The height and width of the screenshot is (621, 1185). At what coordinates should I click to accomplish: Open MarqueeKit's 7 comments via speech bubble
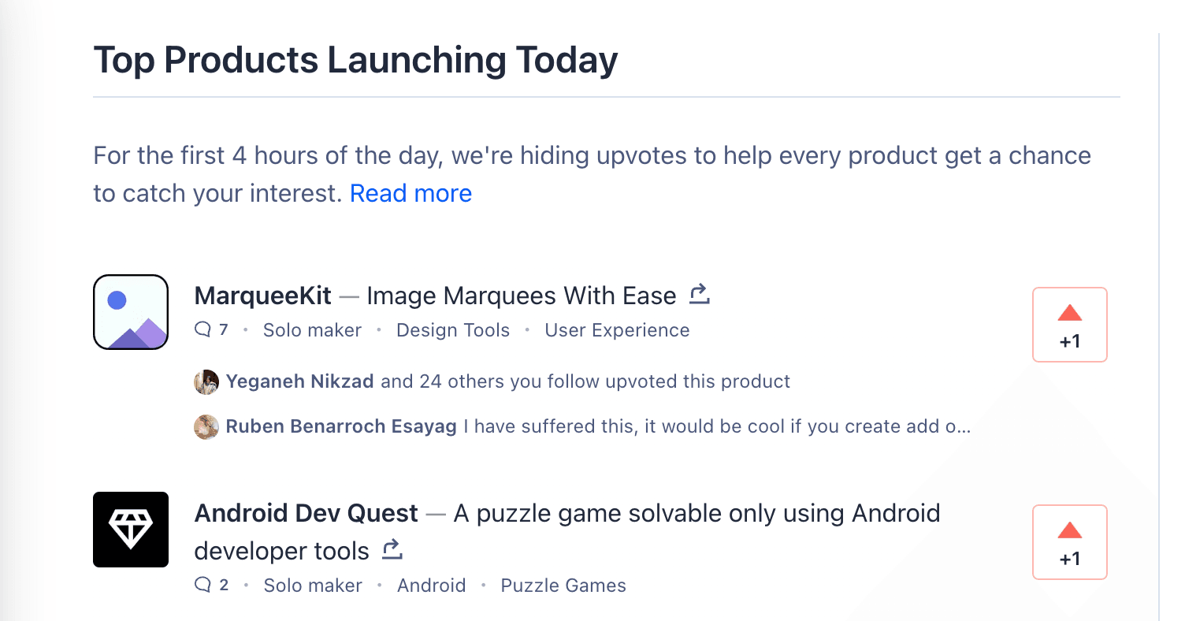tap(205, 329)
